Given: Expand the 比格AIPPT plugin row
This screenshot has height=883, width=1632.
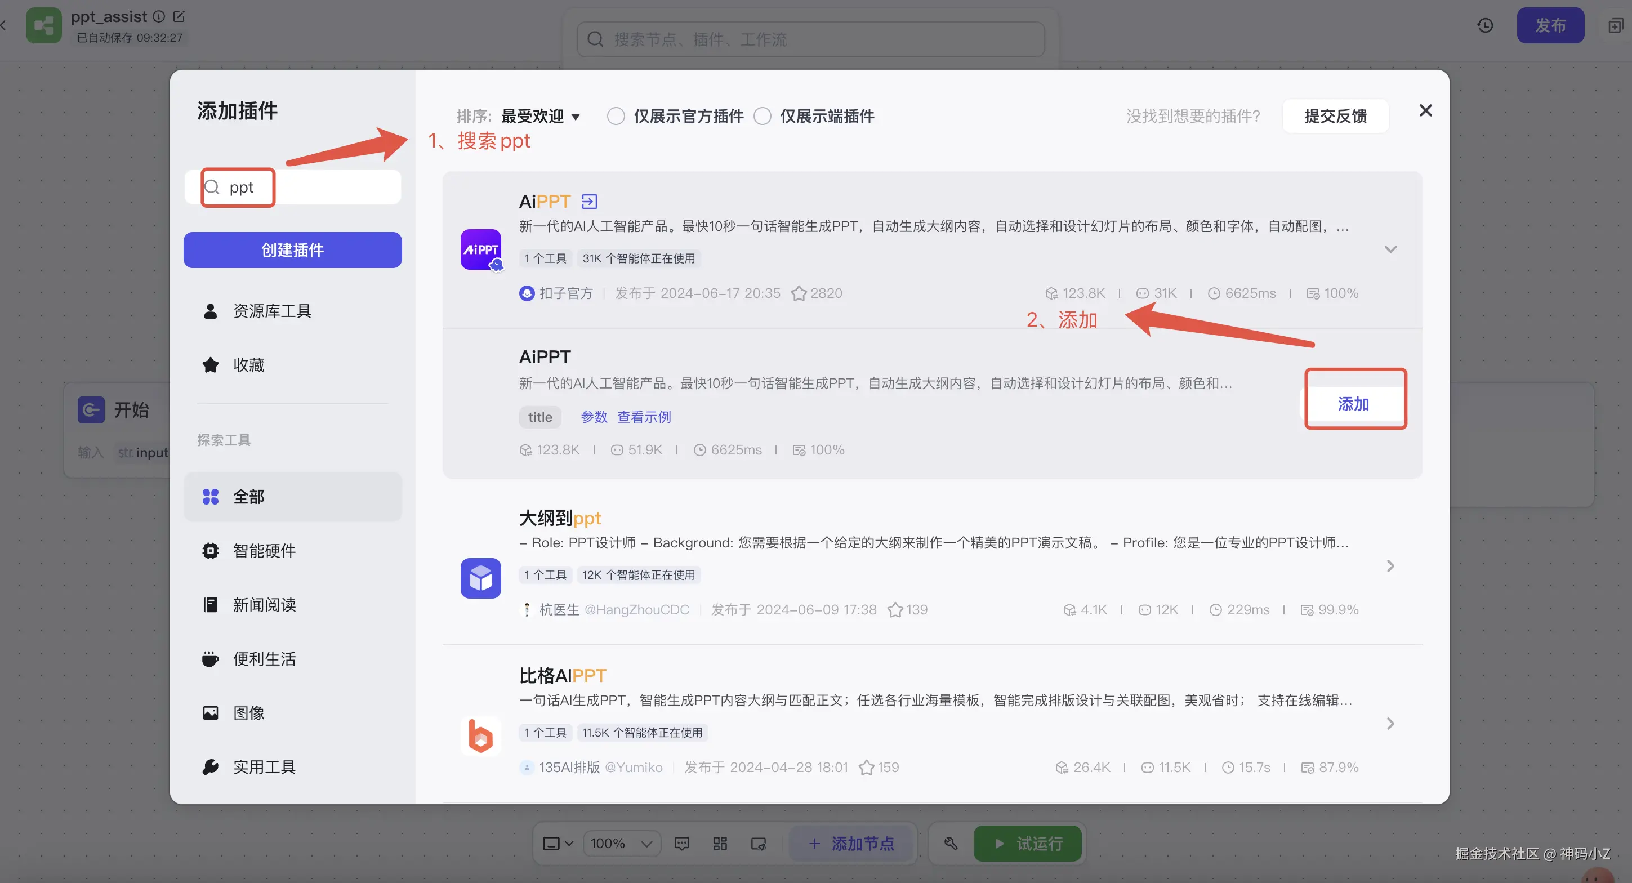Looking at the screenshot, I should click(1390, 724).
